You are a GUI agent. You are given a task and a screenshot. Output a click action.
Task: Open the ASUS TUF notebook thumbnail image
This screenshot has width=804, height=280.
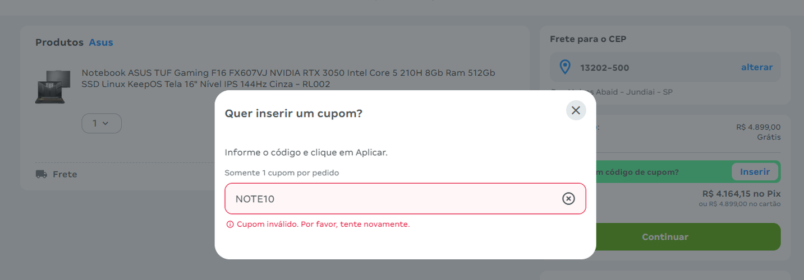pyautogui.click(x=53, y=86)
